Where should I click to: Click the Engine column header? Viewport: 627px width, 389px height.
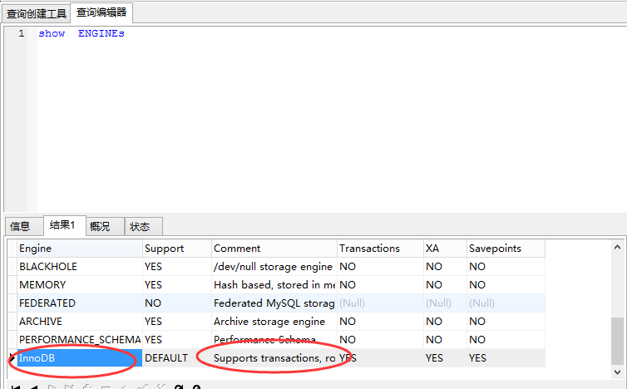[x=79, y=249]
